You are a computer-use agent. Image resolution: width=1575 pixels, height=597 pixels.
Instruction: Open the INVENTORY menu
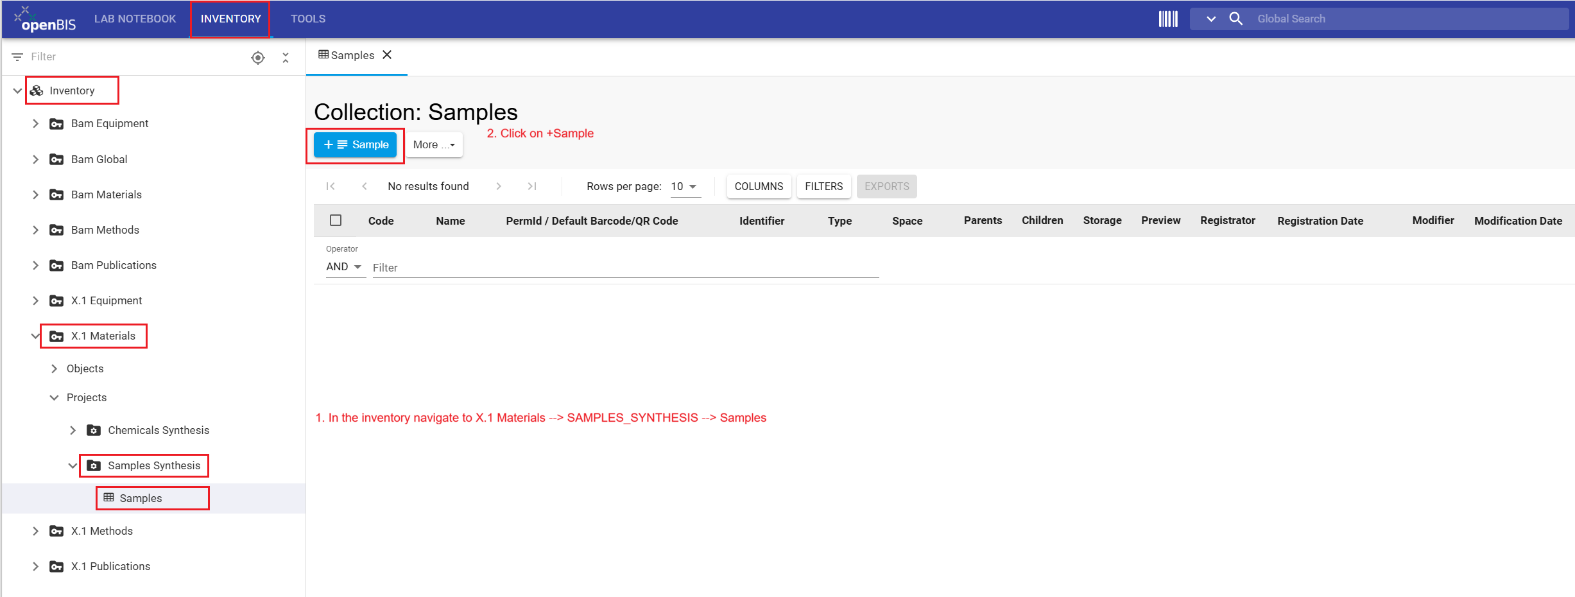point(230,19)
